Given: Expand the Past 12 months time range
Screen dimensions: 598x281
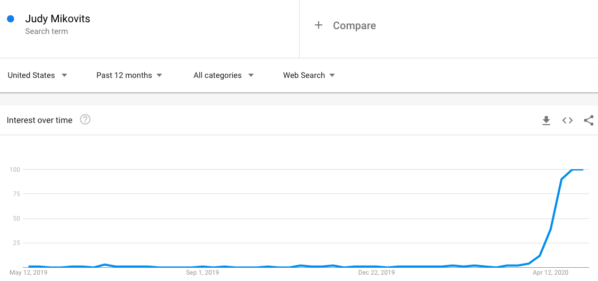Looking at the screenshot, I should pyautogui.click(x=129, y=75).
